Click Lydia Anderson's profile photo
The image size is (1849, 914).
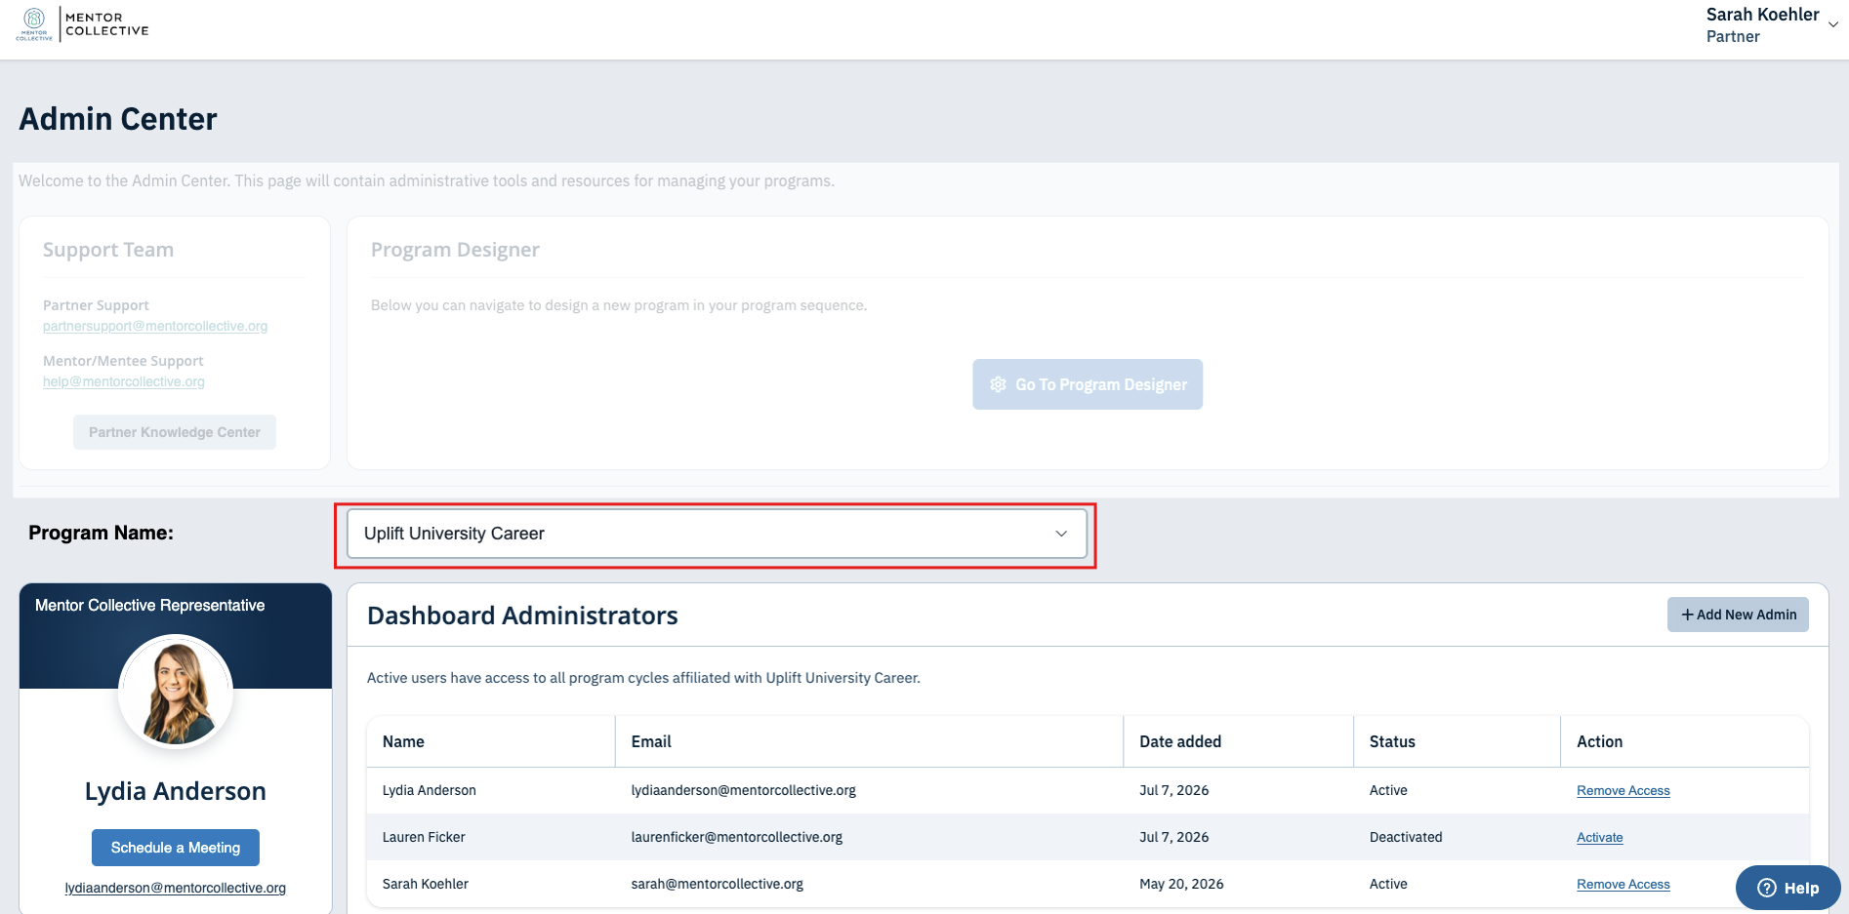[x=176, y=692]
